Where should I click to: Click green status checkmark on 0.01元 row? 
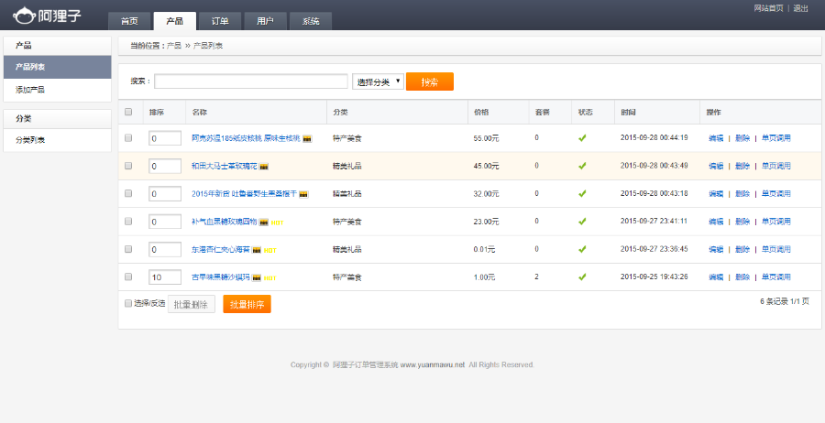coord(581,249)
